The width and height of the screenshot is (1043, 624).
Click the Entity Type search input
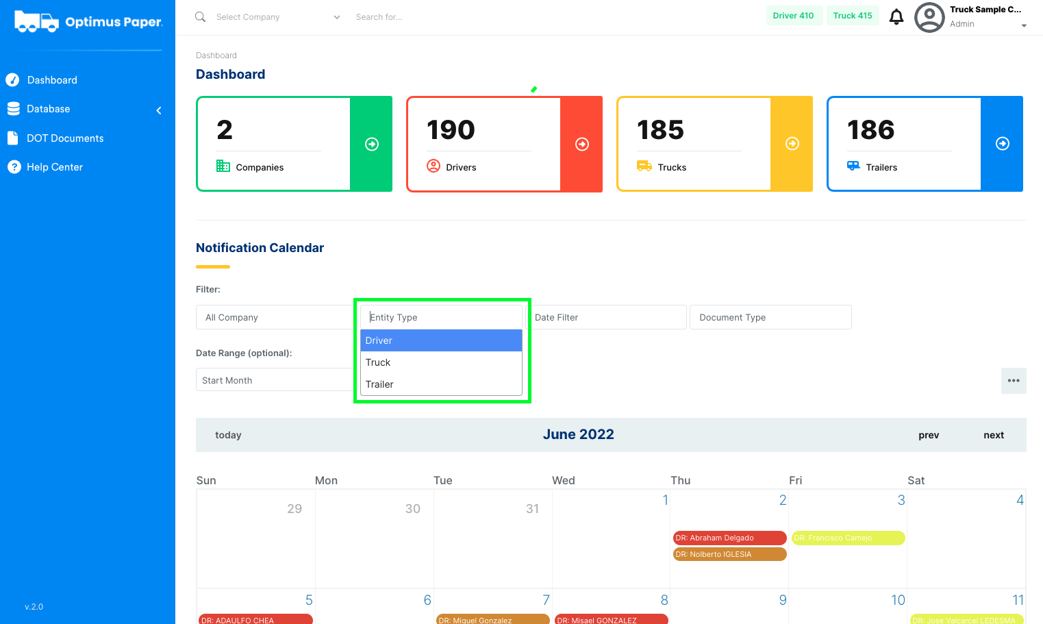441,317
